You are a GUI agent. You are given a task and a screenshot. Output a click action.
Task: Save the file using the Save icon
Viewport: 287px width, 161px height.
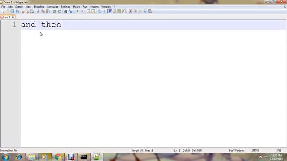12,11
